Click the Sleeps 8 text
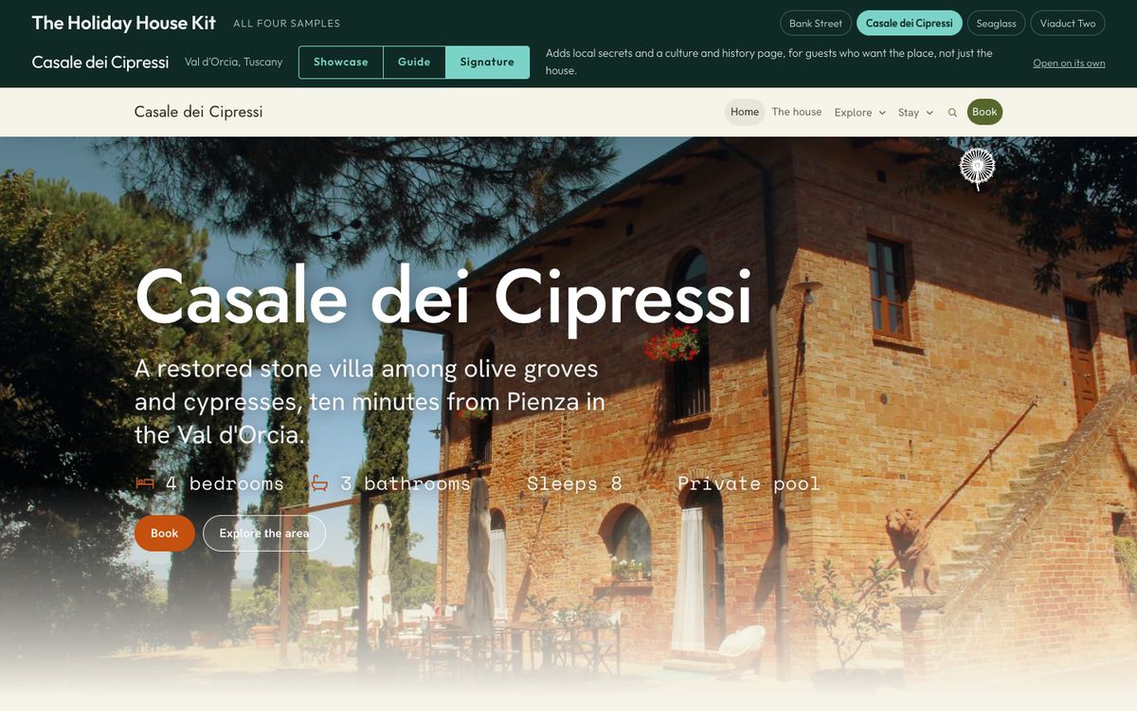 click(574, 483)
